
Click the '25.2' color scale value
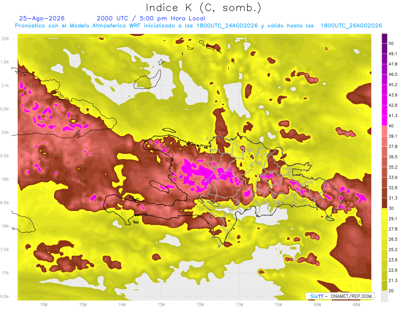[x=393, y=249]
